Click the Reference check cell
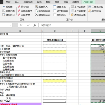 (x=21, y=104)
